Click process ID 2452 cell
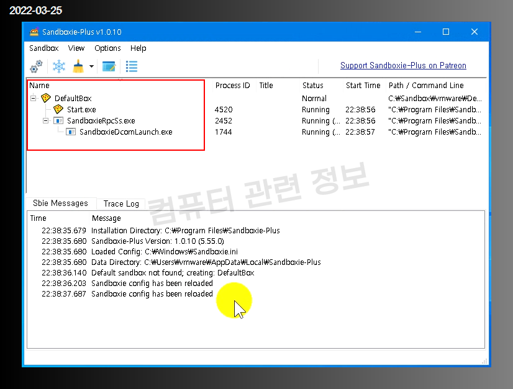Screen dimensions: 513x389 pos(224,120)
